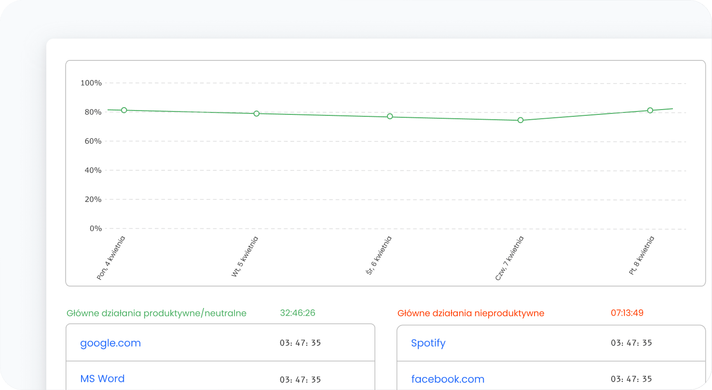Click the chart data point for Wt, 5 kwietnia
The width and height of the screenshot is (712, 390).
point(257,113)
